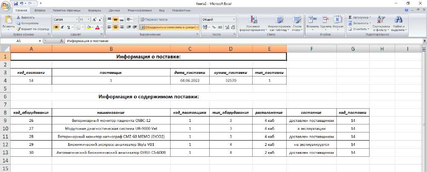
Task: Open the font name Calibri dropdown
Action: click(x=77, y=20)
